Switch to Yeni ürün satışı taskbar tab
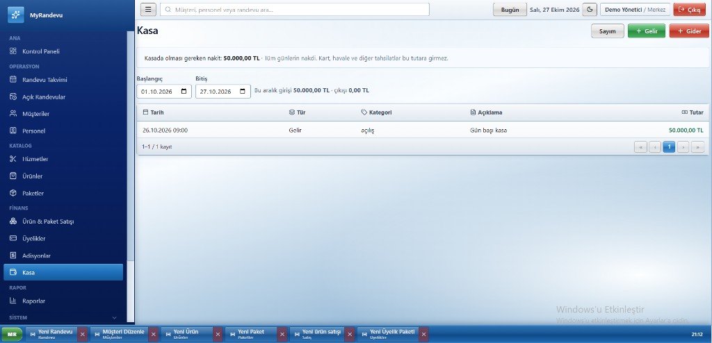Image resolution: width=712 pixels, height=343 pixels. click(x=317, y=335)
